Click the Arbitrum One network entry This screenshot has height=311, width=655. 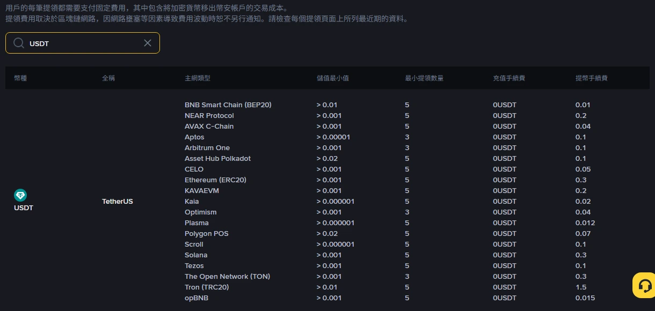(207, 148)
